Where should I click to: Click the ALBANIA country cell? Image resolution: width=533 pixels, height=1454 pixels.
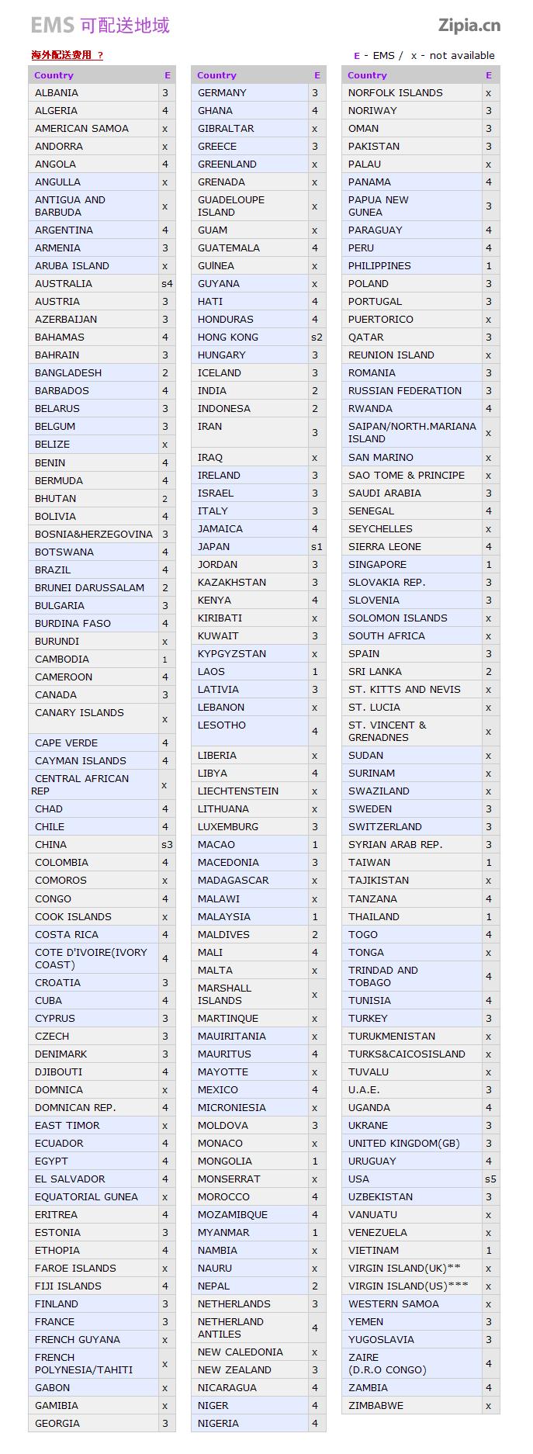(57, 93)
